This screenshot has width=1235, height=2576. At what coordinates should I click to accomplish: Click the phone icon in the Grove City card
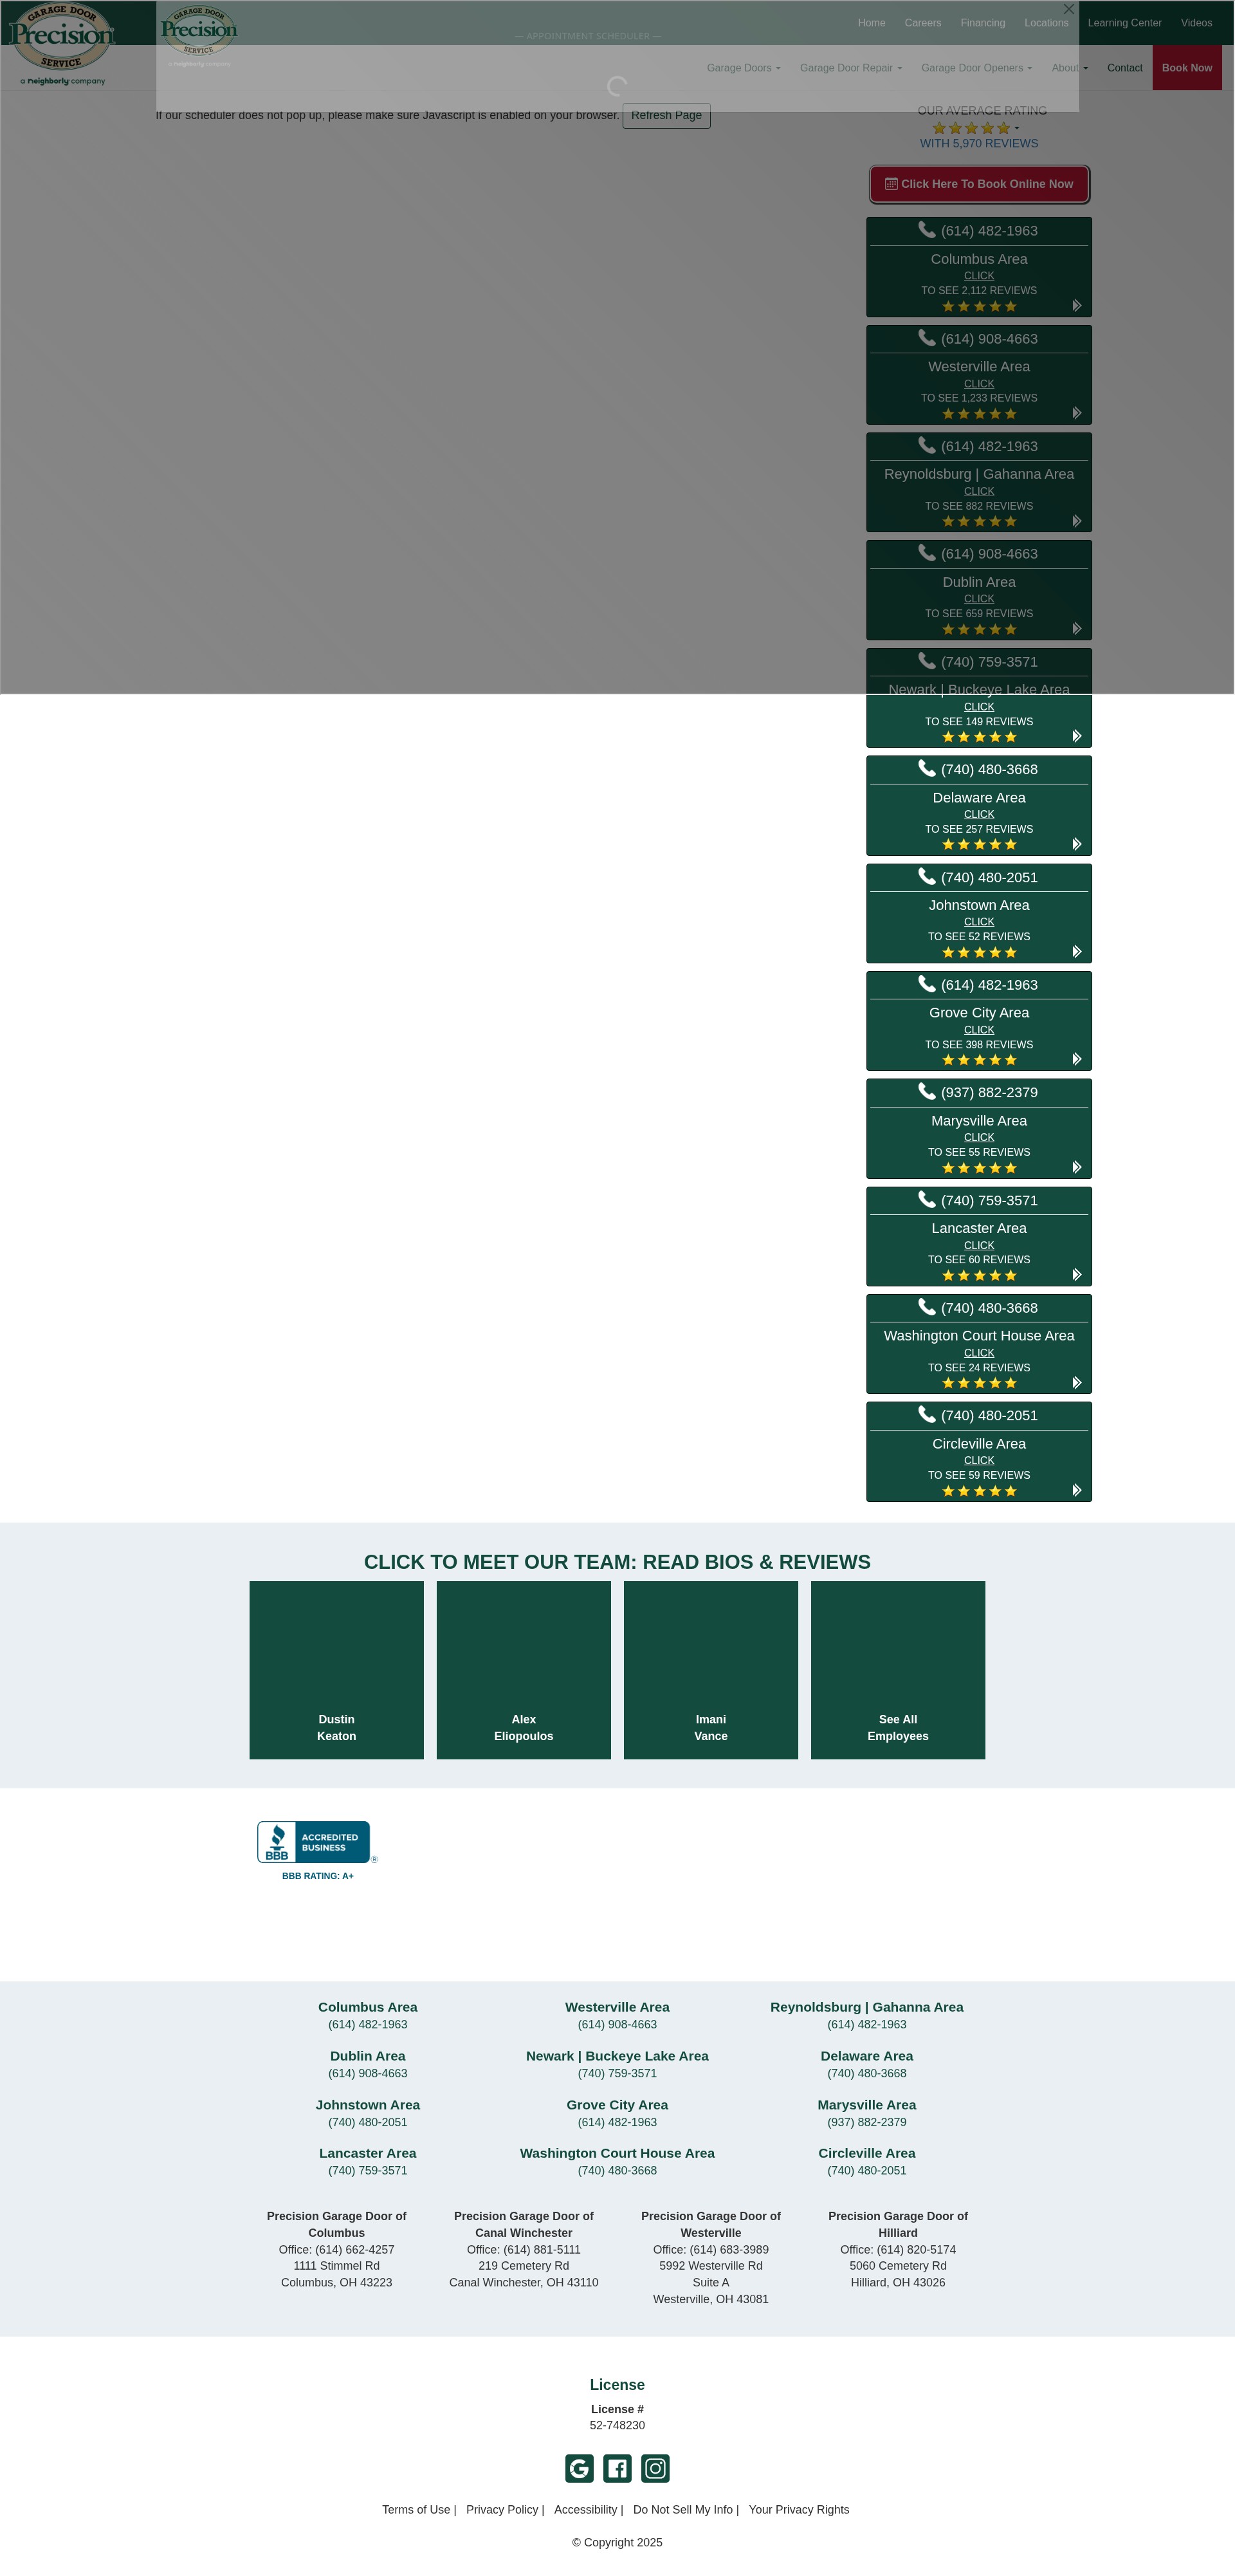pos(928,984)
